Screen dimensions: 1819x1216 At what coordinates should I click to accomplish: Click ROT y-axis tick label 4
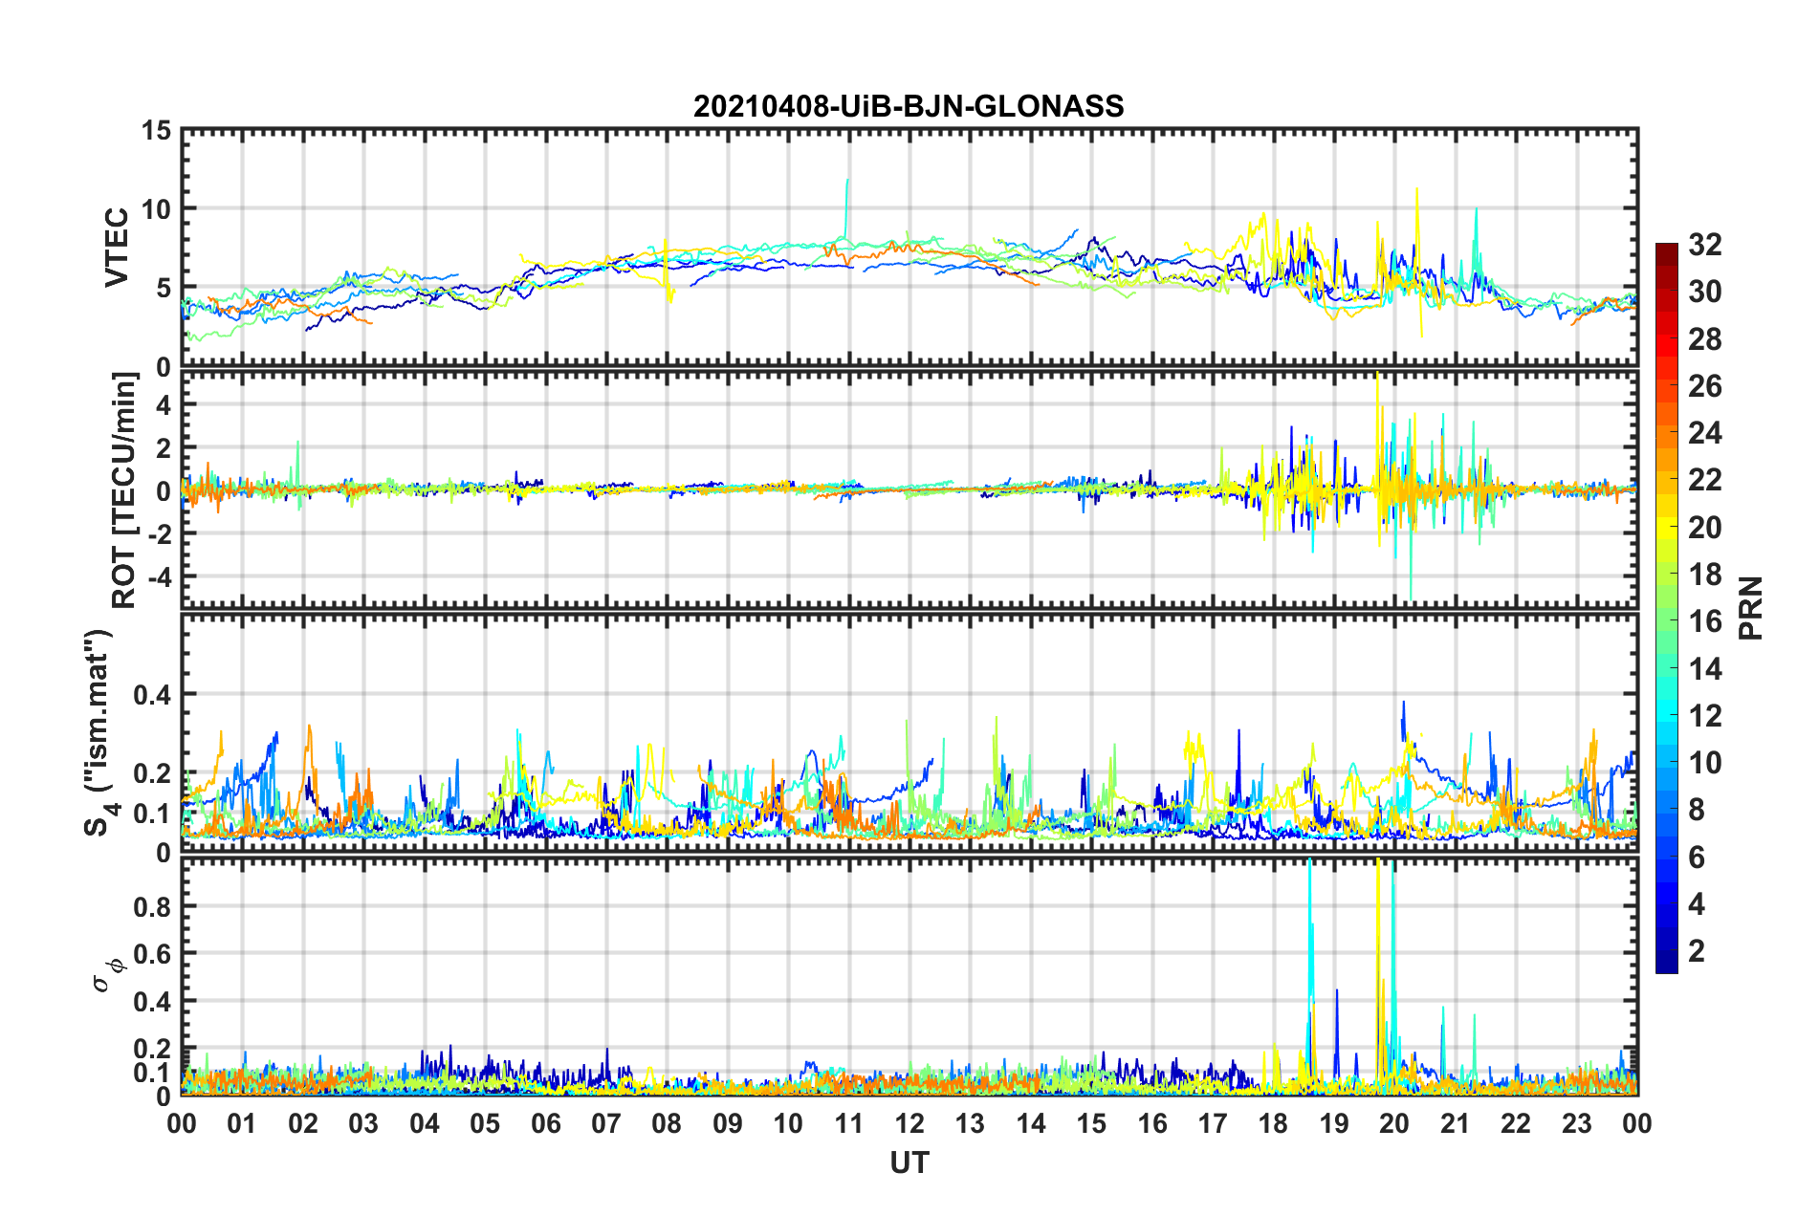pyautogui.click(x=164, y=405)
